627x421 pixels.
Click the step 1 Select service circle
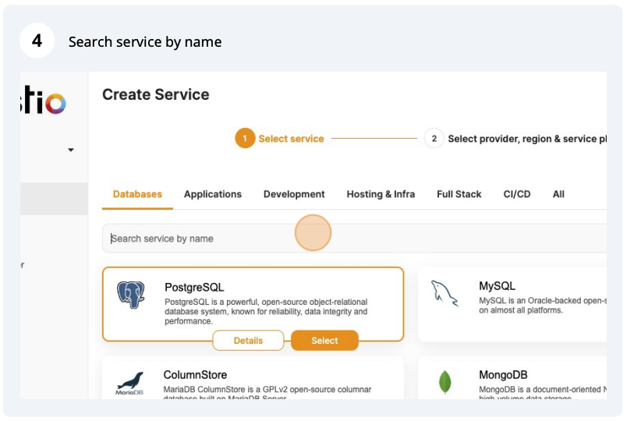(x=245, y=139)
